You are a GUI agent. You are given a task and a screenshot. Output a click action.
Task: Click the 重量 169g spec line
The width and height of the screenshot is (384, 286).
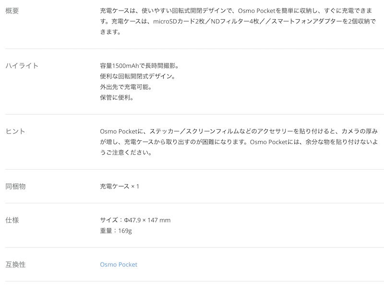116,231
